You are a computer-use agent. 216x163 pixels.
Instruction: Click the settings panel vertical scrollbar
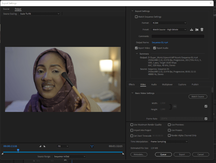coord(212,90)
